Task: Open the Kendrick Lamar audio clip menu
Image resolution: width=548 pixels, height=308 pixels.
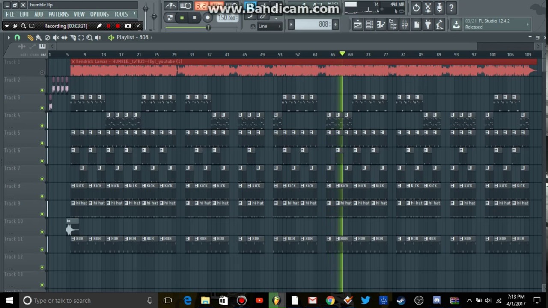Action: (73, 62)
